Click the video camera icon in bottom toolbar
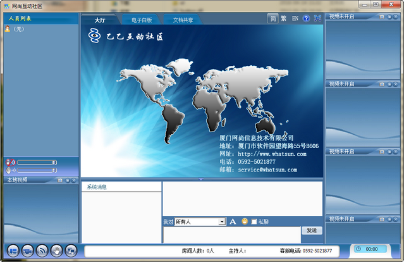Viewport: 404px width, 262px height. pyautogui.click(x=28, y=251)
